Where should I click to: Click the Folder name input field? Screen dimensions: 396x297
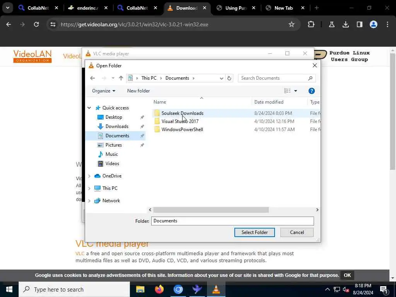click(232, 221)
